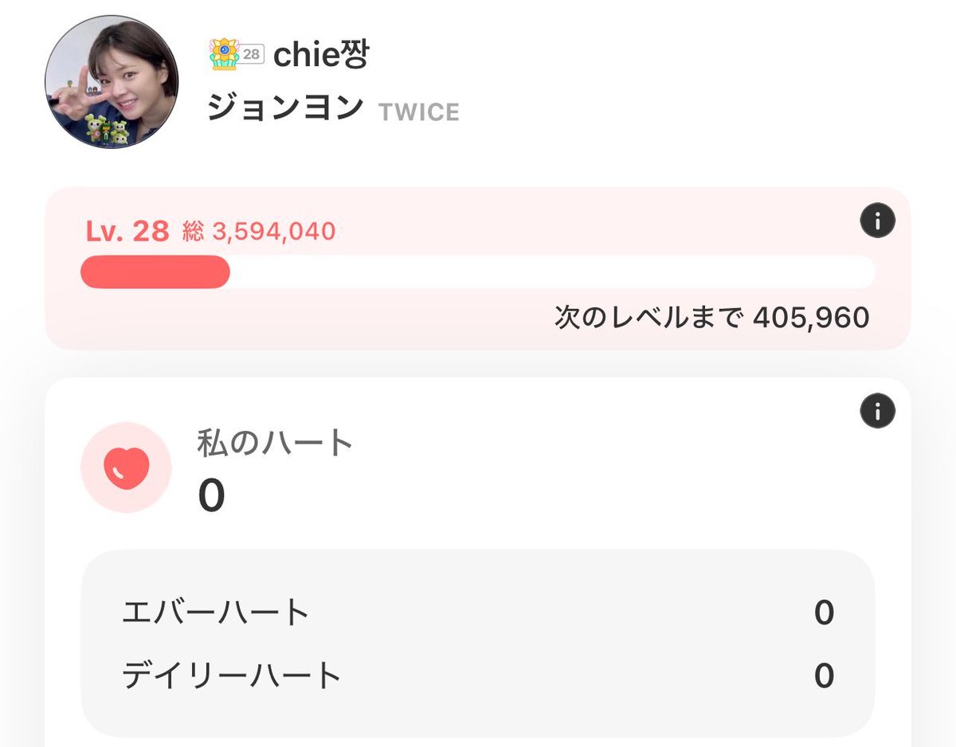Click the unfilled part of the level bar
The width and height of the screenshot is (956, 747).
(x=550, y=272)
